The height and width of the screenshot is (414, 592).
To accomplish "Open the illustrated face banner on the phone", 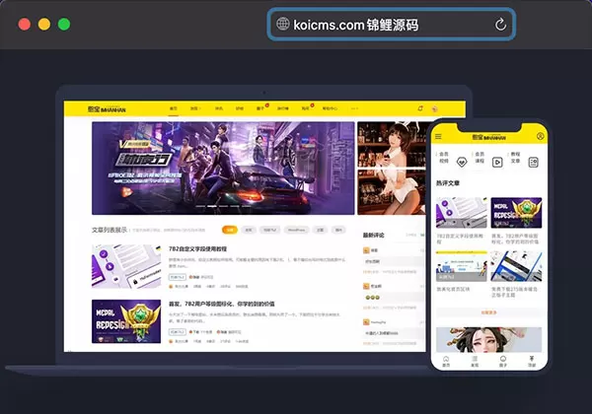I will click(489, 340).
